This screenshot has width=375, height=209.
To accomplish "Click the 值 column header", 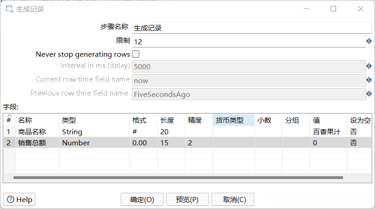I will pyautogui.click(x=328, y=120).
